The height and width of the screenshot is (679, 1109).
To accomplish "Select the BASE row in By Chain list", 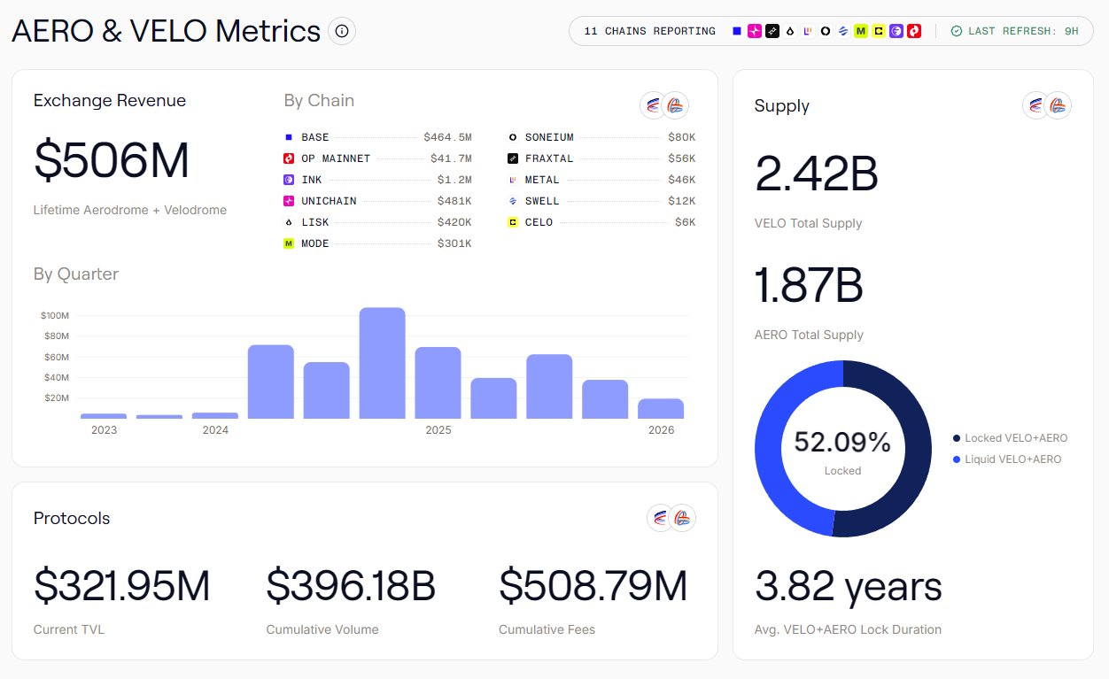I will click(377, 137).
